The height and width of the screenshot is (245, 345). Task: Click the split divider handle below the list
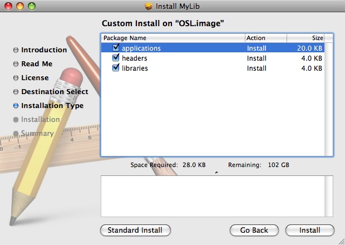[216, 172]
